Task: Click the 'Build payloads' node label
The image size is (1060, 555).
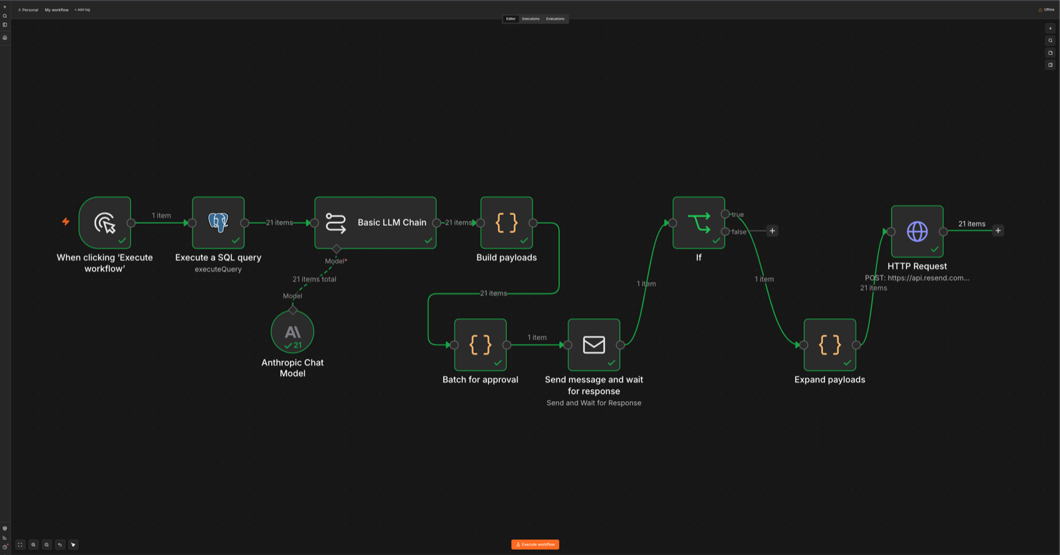Action: tap(507, 258)
